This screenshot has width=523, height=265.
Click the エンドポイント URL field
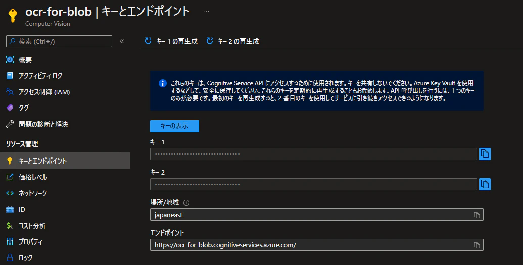316,245
